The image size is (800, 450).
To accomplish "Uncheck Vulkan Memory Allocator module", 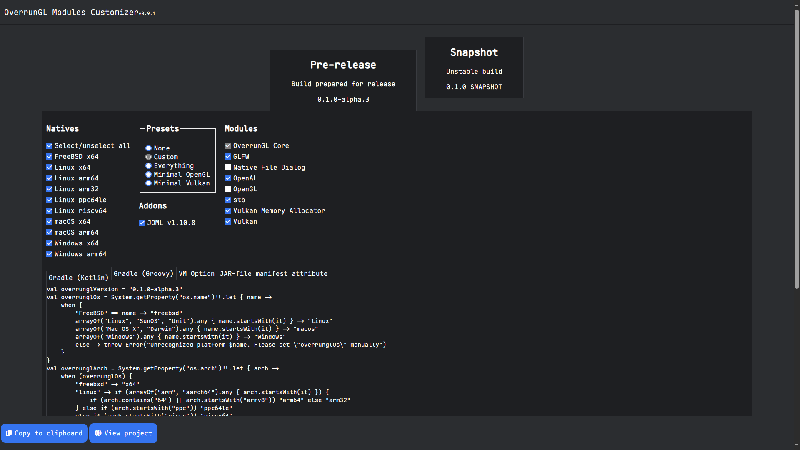I will pos(228,211).
